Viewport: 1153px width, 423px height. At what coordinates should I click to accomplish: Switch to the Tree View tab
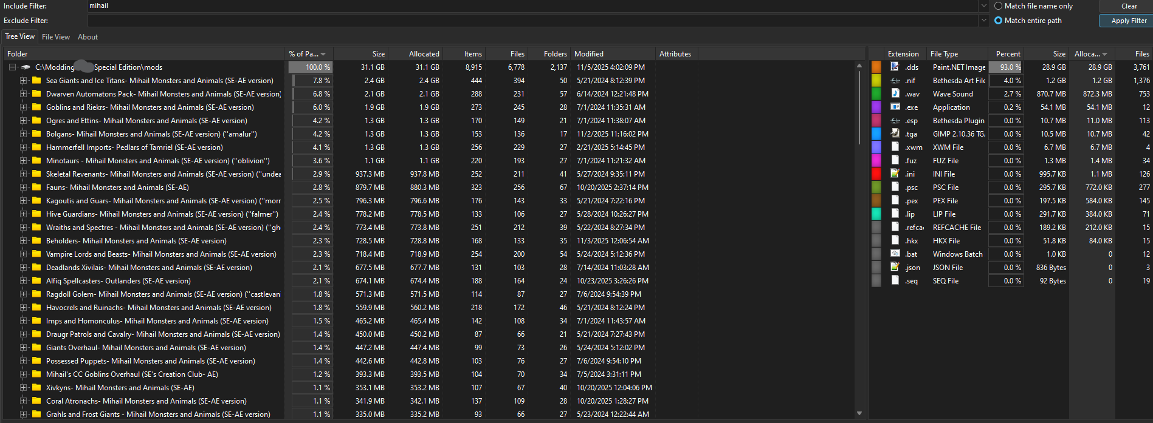click(20, 36)
